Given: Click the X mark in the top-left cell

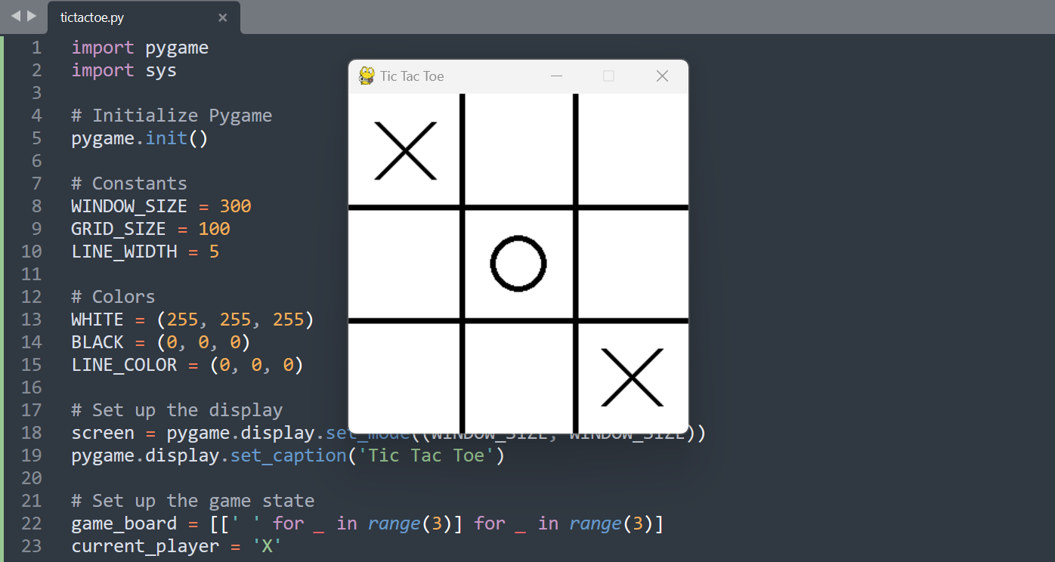Looking at the screenshot, I should click(x=405, y=150).
